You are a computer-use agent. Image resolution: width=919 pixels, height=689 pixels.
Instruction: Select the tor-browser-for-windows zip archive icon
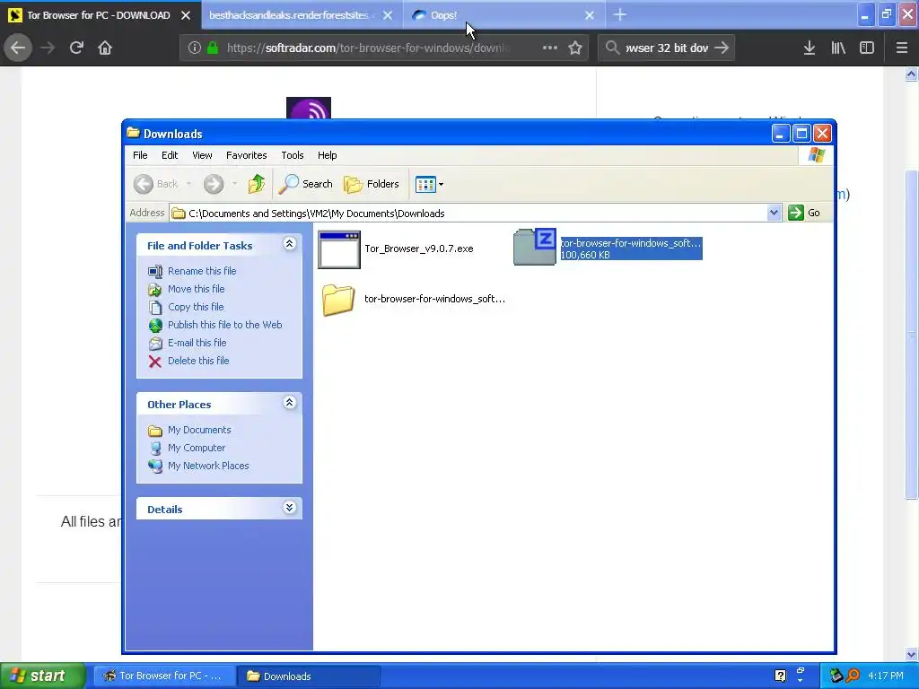pyautogui.click(x=535, y=247)
